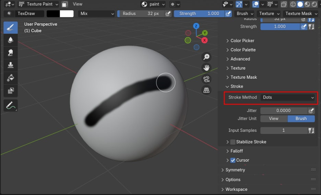Select the Clone stamp tool
Screen dimensions: 321x195
pyautogui.click(x=10, y=65)
